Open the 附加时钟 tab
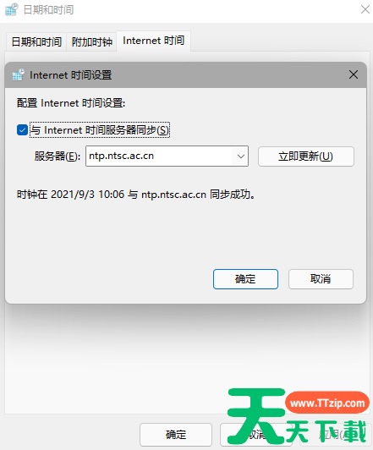The width and height of the screenshot is (373, 450). pos(92,42)
